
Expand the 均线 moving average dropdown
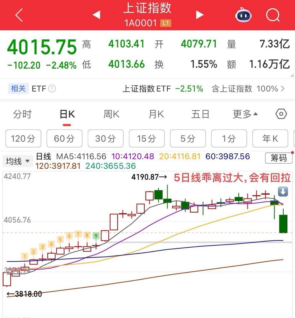click(x=18, y=161)
